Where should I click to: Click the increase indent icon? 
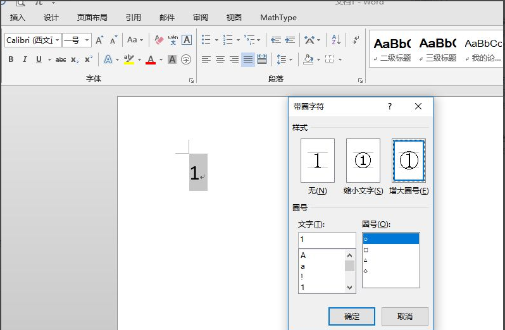tap(290, 40)
